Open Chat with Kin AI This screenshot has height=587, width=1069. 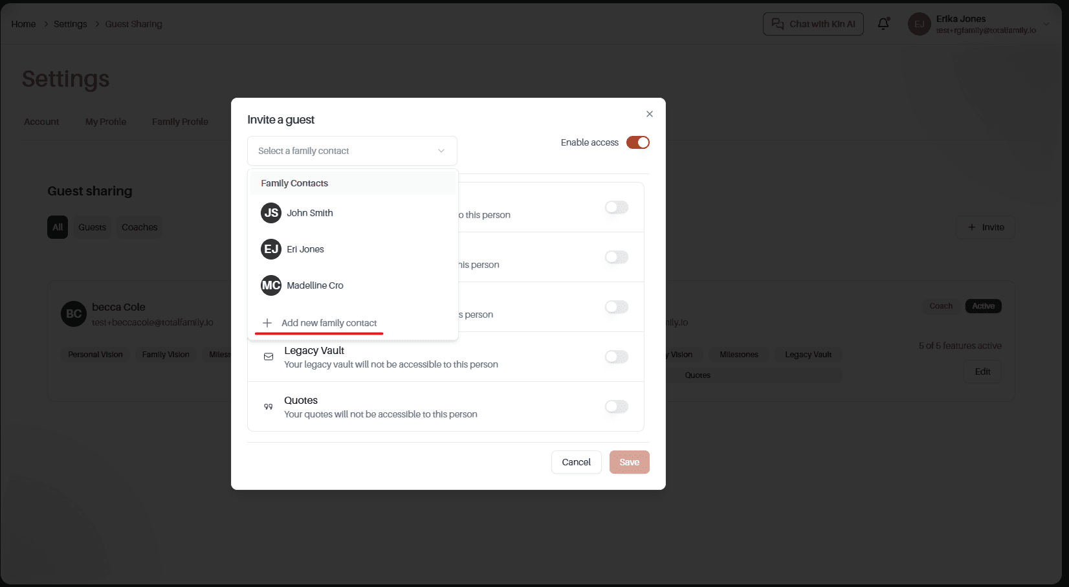(813, 24)
